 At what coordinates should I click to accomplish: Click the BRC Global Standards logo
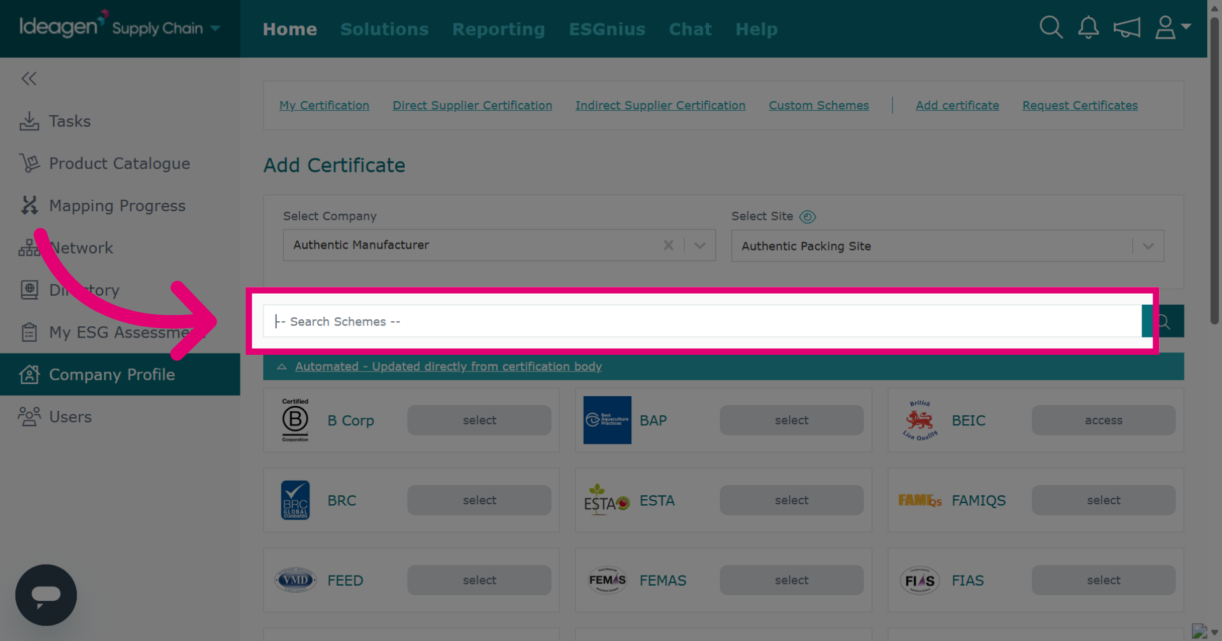(295, 500)
